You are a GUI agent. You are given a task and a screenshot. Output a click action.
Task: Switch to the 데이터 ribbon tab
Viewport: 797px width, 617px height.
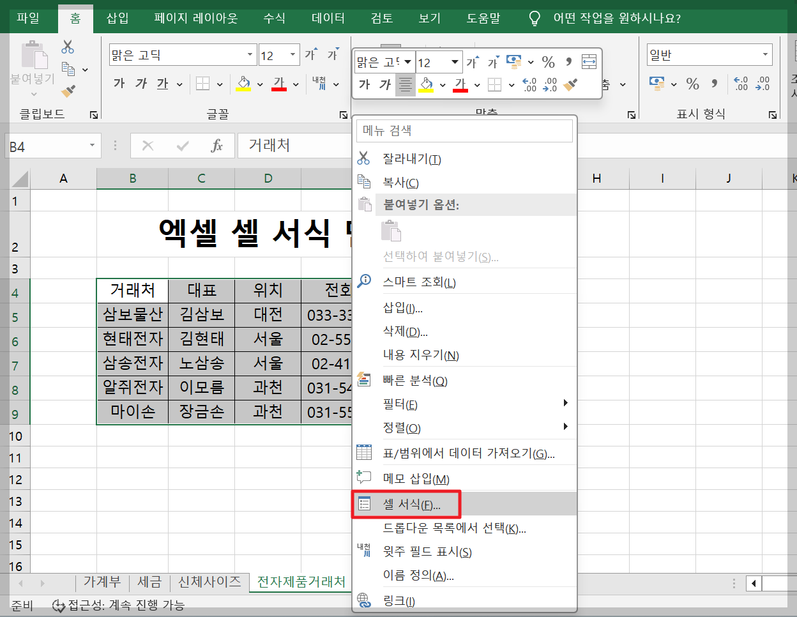click(328, 18)
